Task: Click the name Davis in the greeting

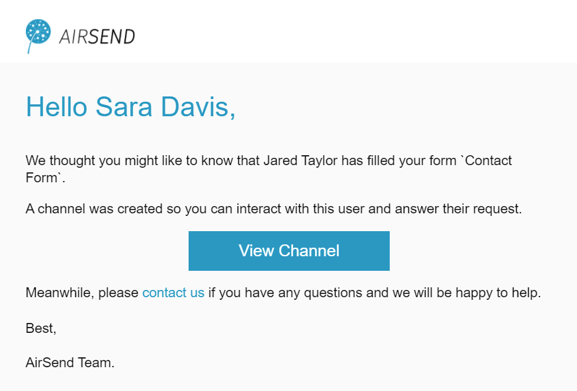Action: pyautogui.click(x=198, y=107)
